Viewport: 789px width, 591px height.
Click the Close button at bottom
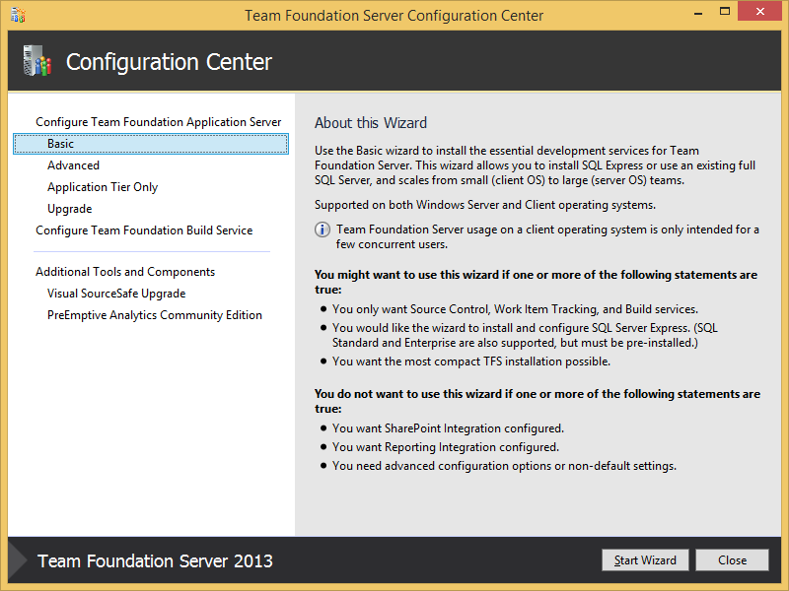coord(732,560)
